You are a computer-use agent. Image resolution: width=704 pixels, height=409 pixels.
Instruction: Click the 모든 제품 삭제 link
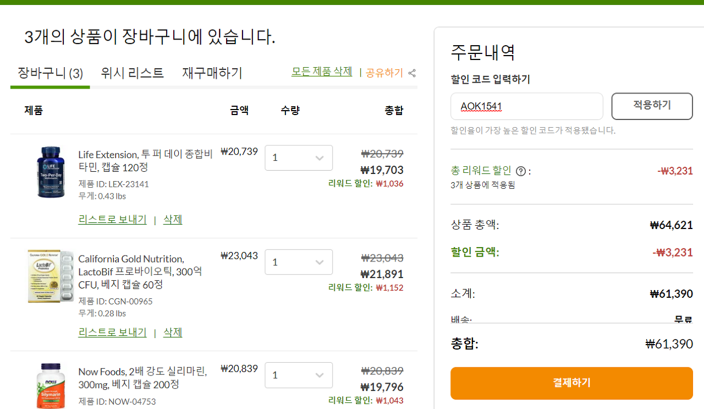tap(322, 72)
